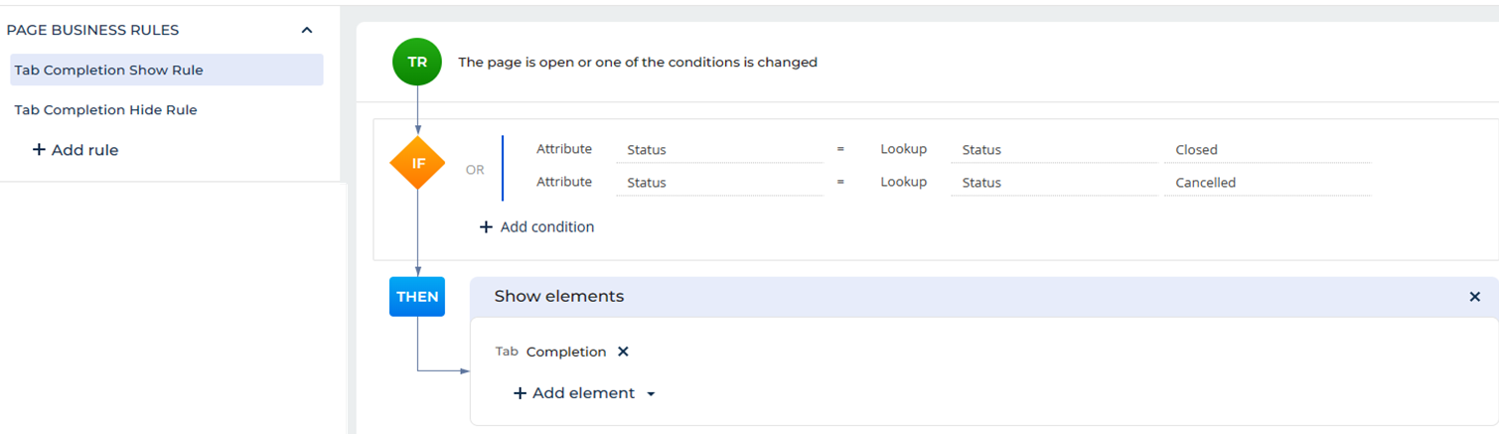This screenshot has width=1499, height=434.
Task: Open the Add element dropdown arrow
Action: click(x=651, y=394)
